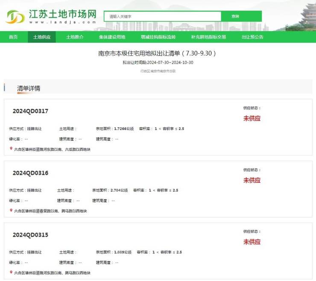Click the 清单详情 section heading
This screenshot has height=281, width=316.
(x=29, y=88)
